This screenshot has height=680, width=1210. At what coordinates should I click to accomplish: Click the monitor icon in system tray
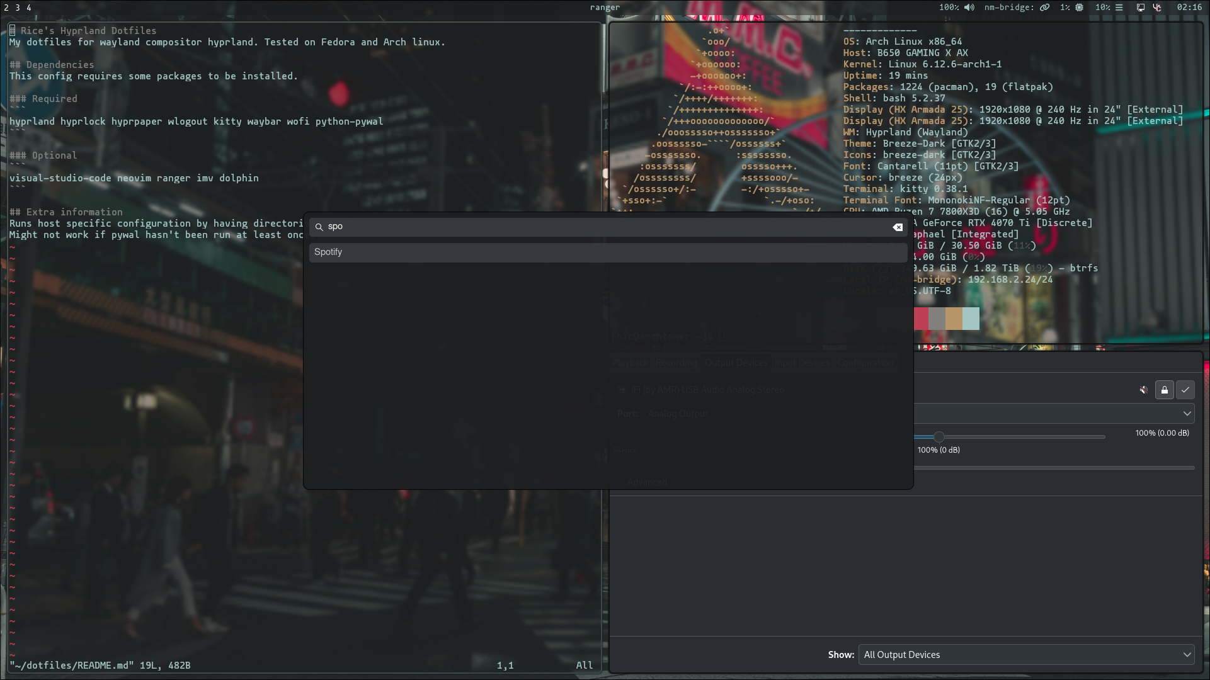tap(1141, 8)
